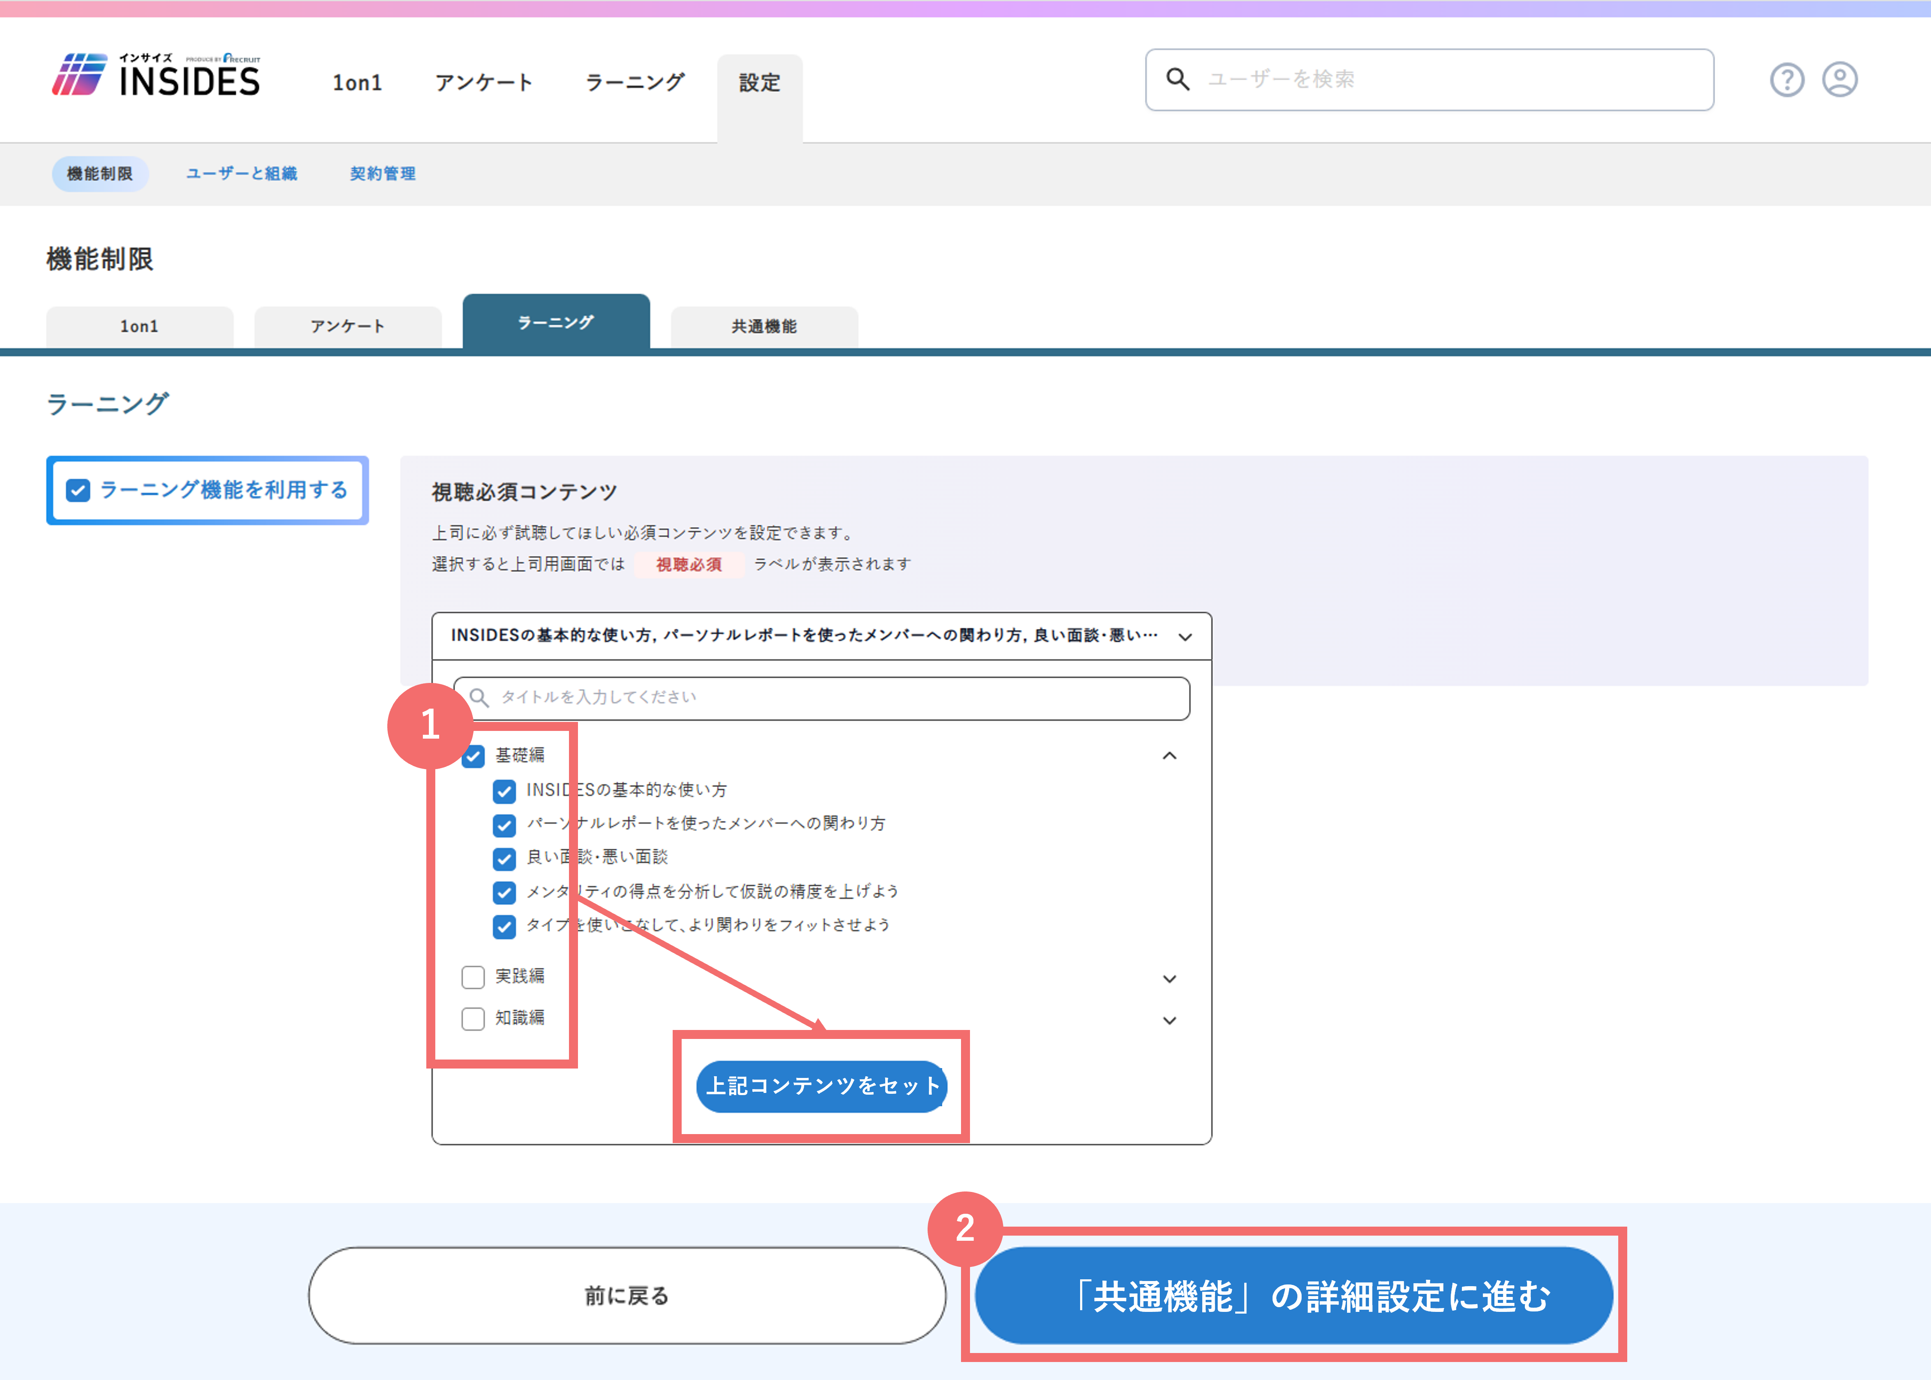Viewport: 1931px width, 1380px height.
Task: Click the 視聴必須 red label
Action: point(689,565)
